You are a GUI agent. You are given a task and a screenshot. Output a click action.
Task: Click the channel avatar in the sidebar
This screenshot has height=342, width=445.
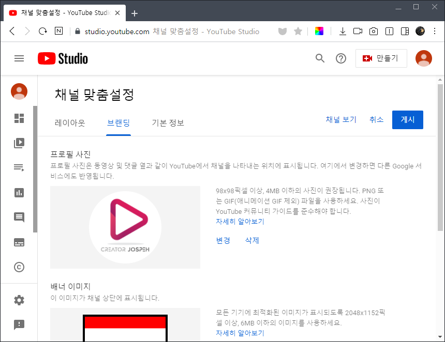(x=19, y=91)
